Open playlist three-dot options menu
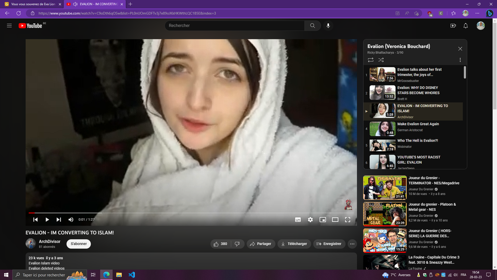Image resolution: width=497 pixels, height=280 pixels. pyautogui.click(x=460, y=60)
